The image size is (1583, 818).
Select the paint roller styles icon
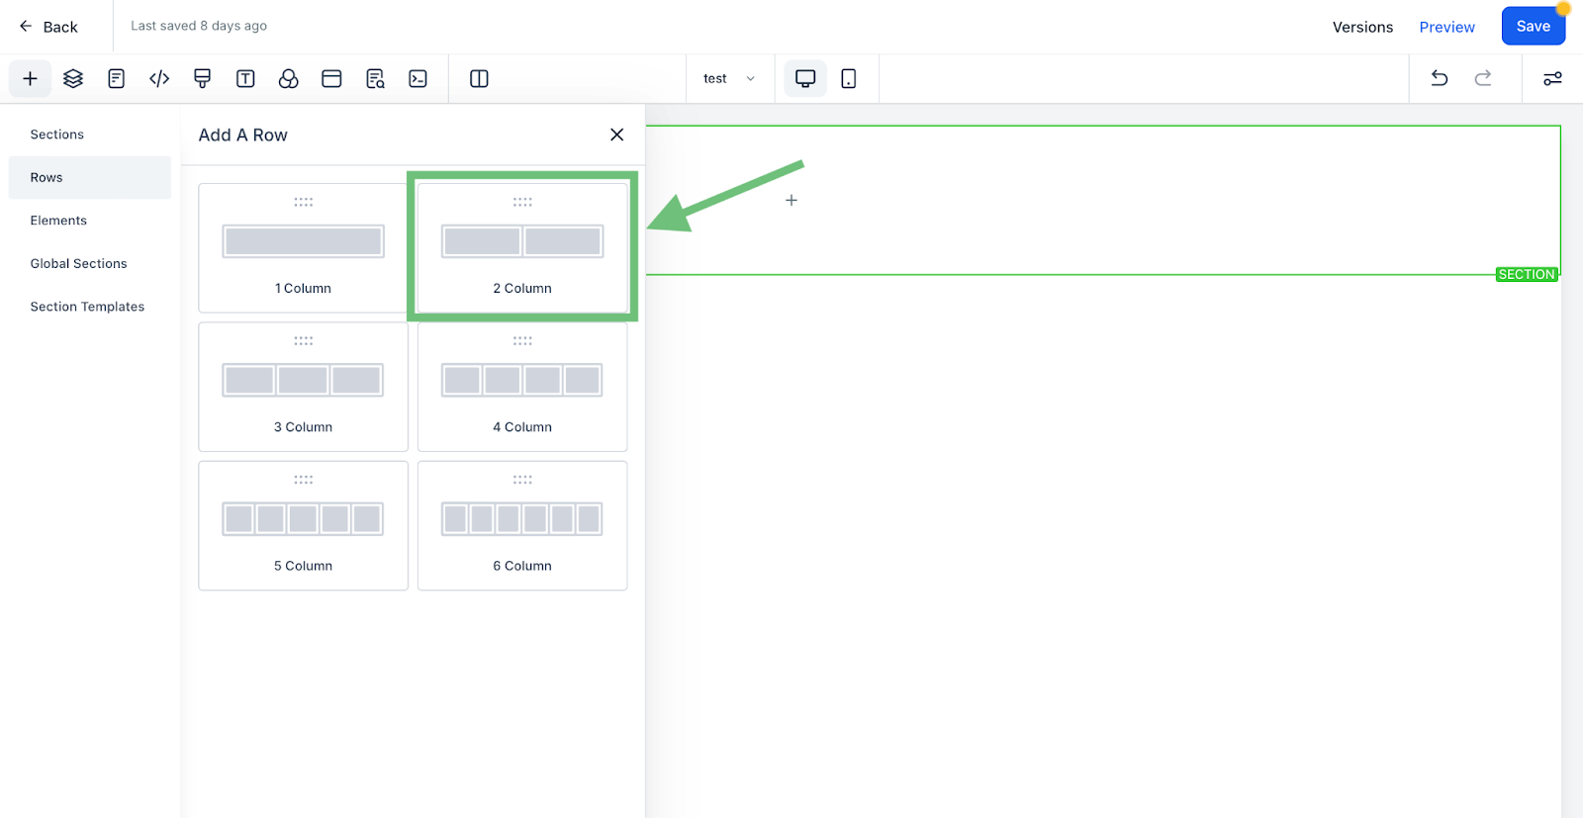[x=203, y=79]
